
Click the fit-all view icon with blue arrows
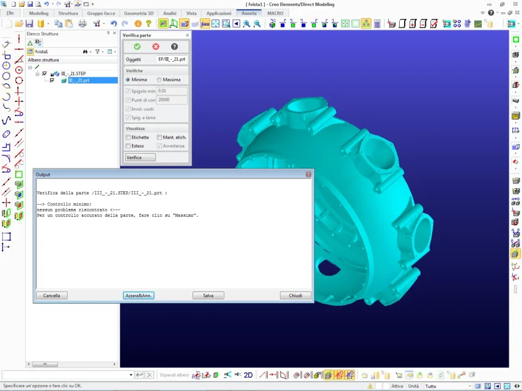pyautogui.click(x=216, y=24)
